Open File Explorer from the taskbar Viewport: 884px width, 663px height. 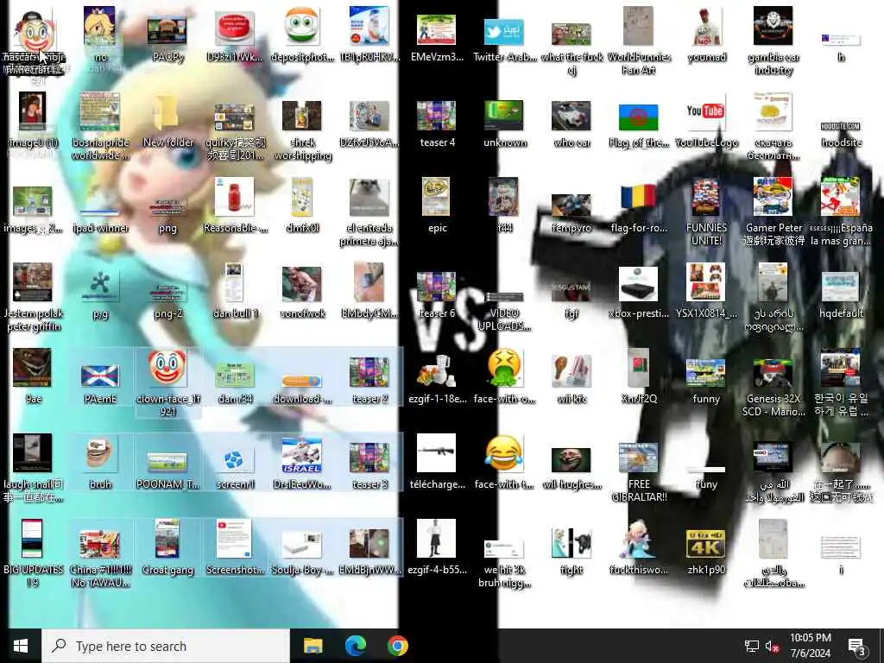tap(313, 646)
